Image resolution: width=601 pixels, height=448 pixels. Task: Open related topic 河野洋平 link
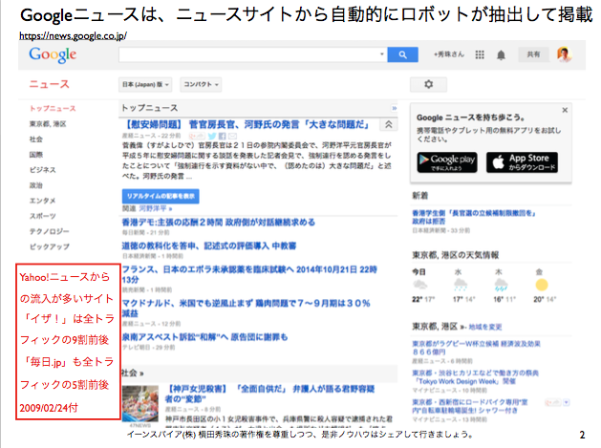(155, 208)
